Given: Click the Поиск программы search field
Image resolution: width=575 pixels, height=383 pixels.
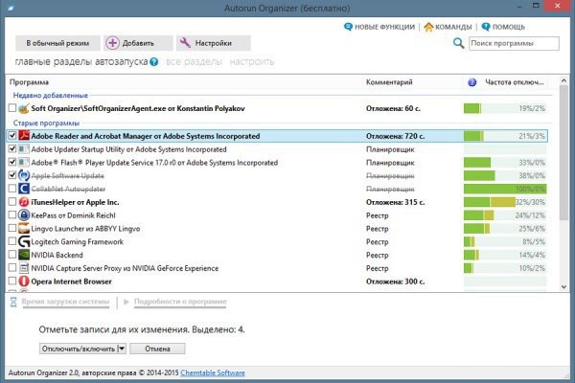Looking at the screenshot, I should pos(514,43).
